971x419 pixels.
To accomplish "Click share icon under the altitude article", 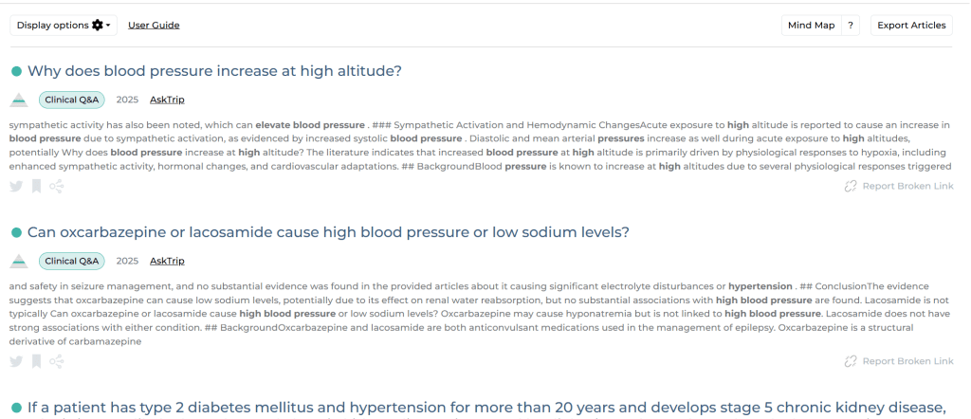I will coord(57,186).
